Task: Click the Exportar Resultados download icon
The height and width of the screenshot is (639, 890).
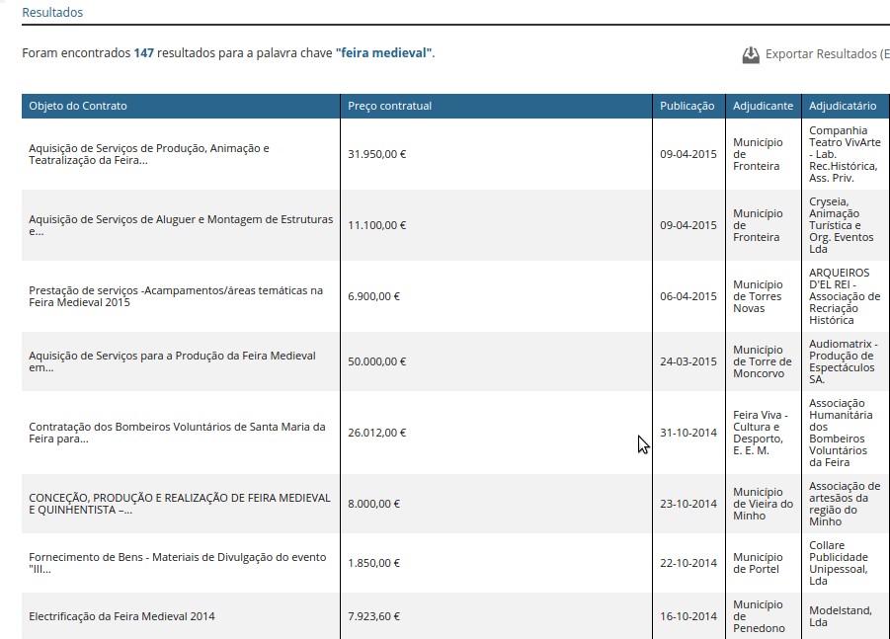Action: tap(751, 55)
